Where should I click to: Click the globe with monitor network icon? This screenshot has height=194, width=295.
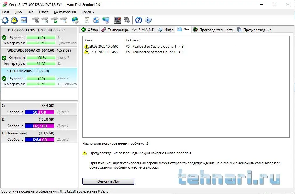[x=106, y=20]
